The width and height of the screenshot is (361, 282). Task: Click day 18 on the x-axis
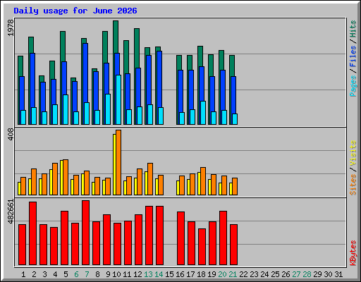201,274
